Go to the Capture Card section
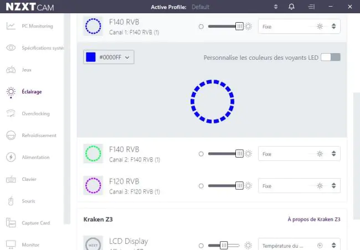The width and height of the screenshot is (360, 250). coord(36,223)
